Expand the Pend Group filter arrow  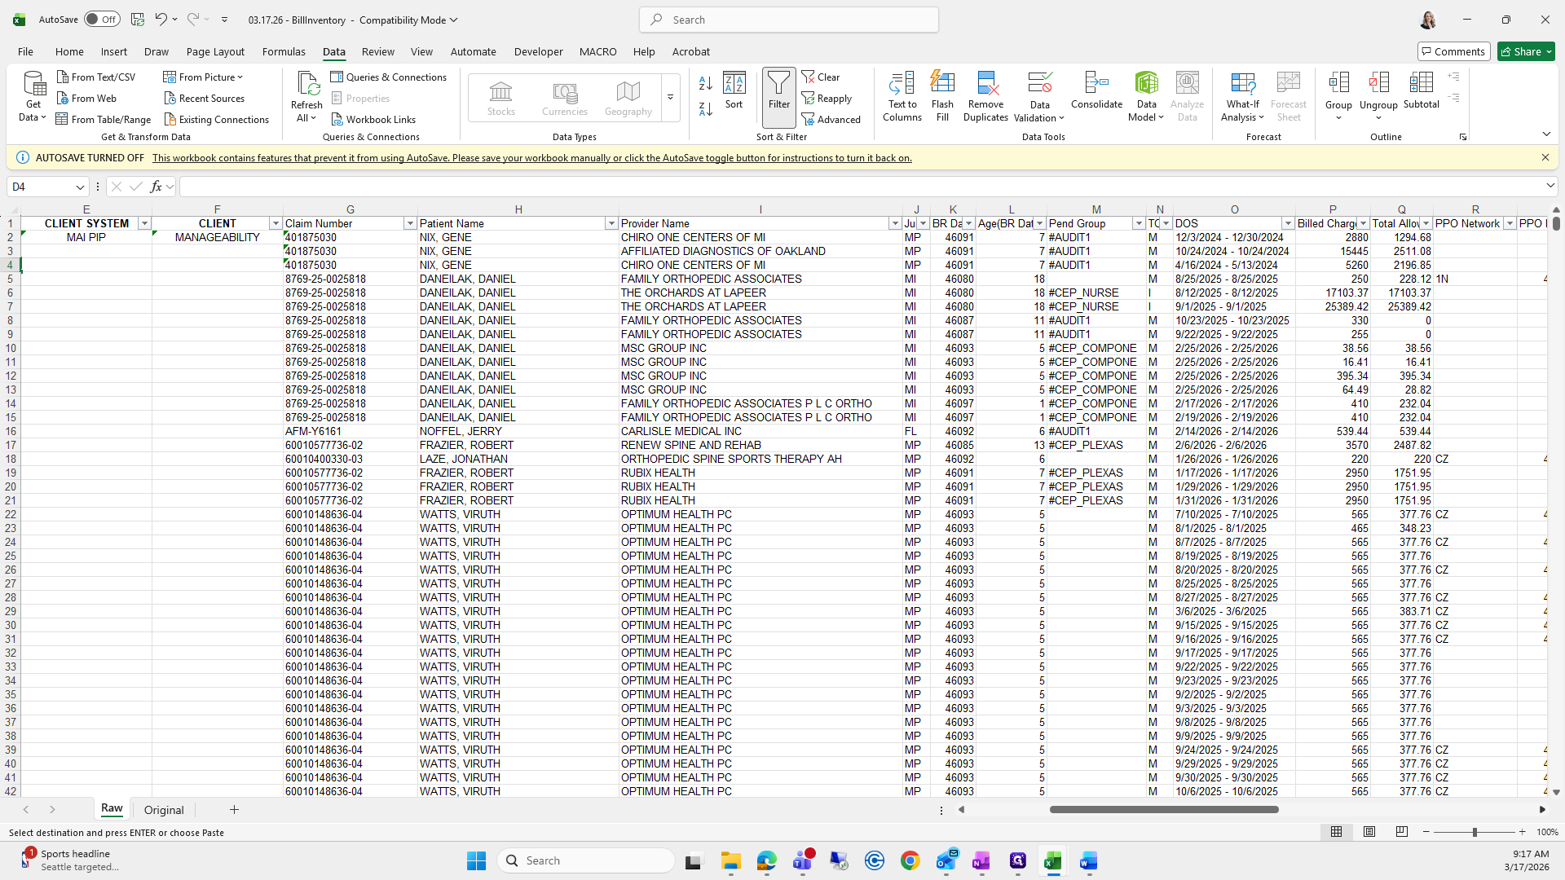tap(1139, 223)
